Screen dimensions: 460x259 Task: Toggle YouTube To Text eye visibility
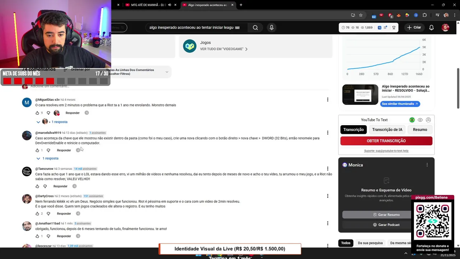coord(420,120)
